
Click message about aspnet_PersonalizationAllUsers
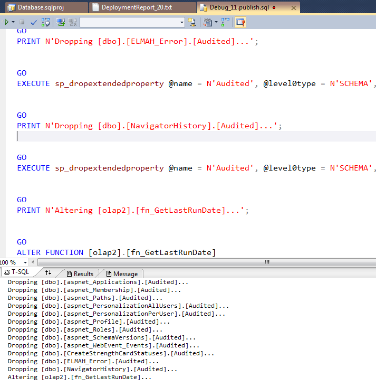click(118, 306)
